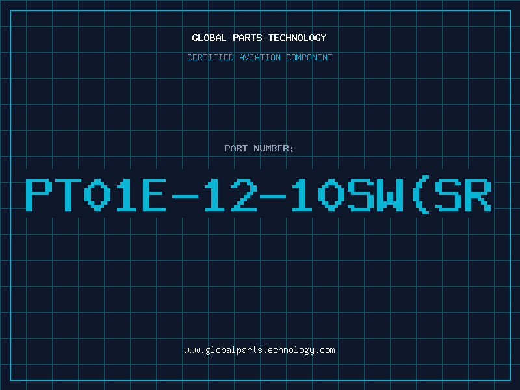
Task: Click the GLOBAL PARTS-TECHNOLOGY heading
Action: tap(259, 38)
